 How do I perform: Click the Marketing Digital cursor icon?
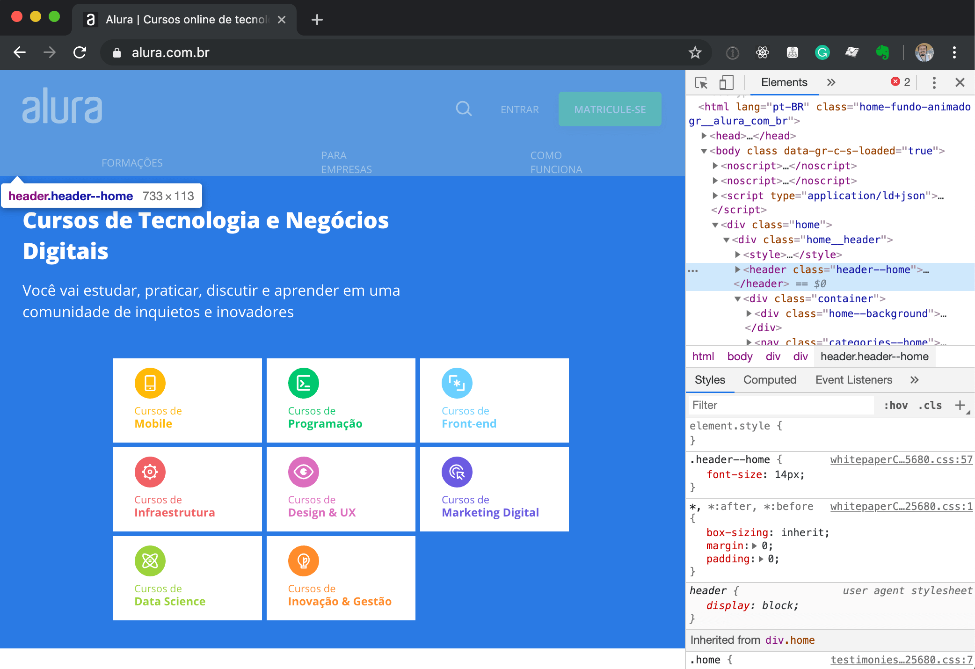457,472
